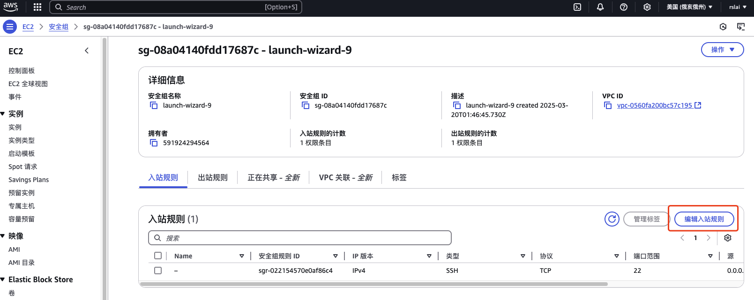
Task: Open AMI 目录 in the sidebar
Action: coord(22,263)
